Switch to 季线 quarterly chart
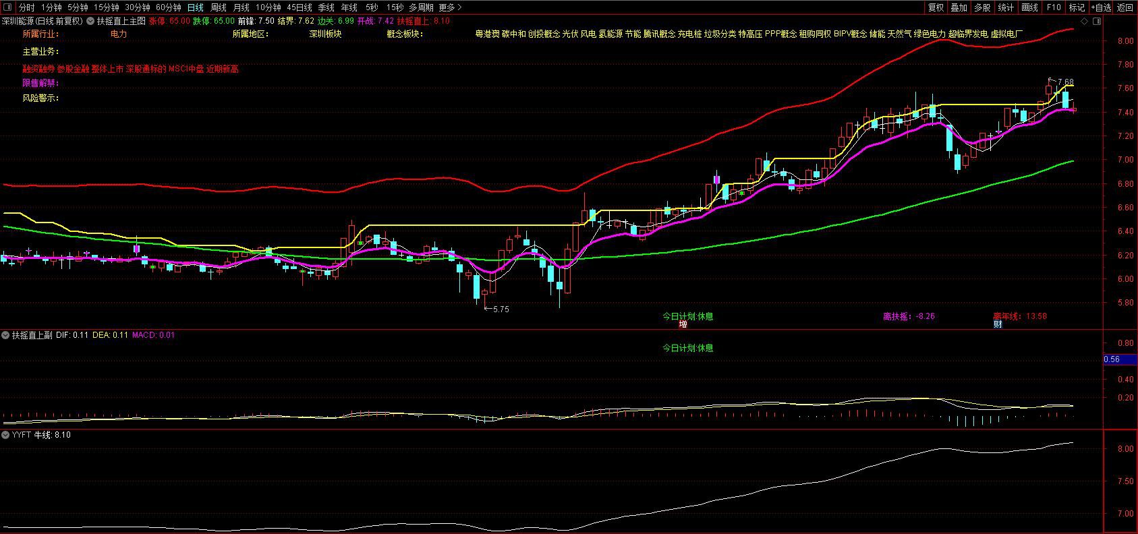Viewport: 1138px width, 534px height. 326,7
